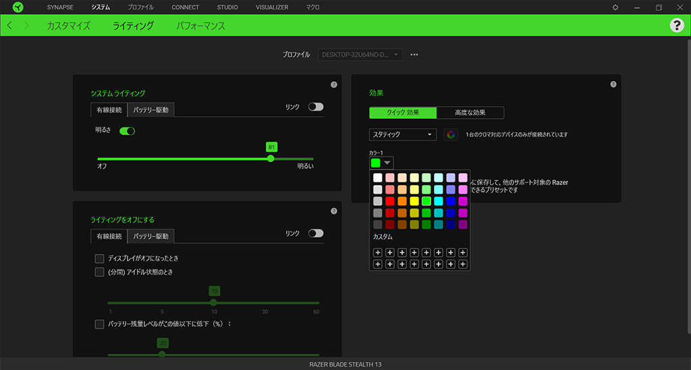
Task: Pick the pure red color swatch
Action: [390, 201]
